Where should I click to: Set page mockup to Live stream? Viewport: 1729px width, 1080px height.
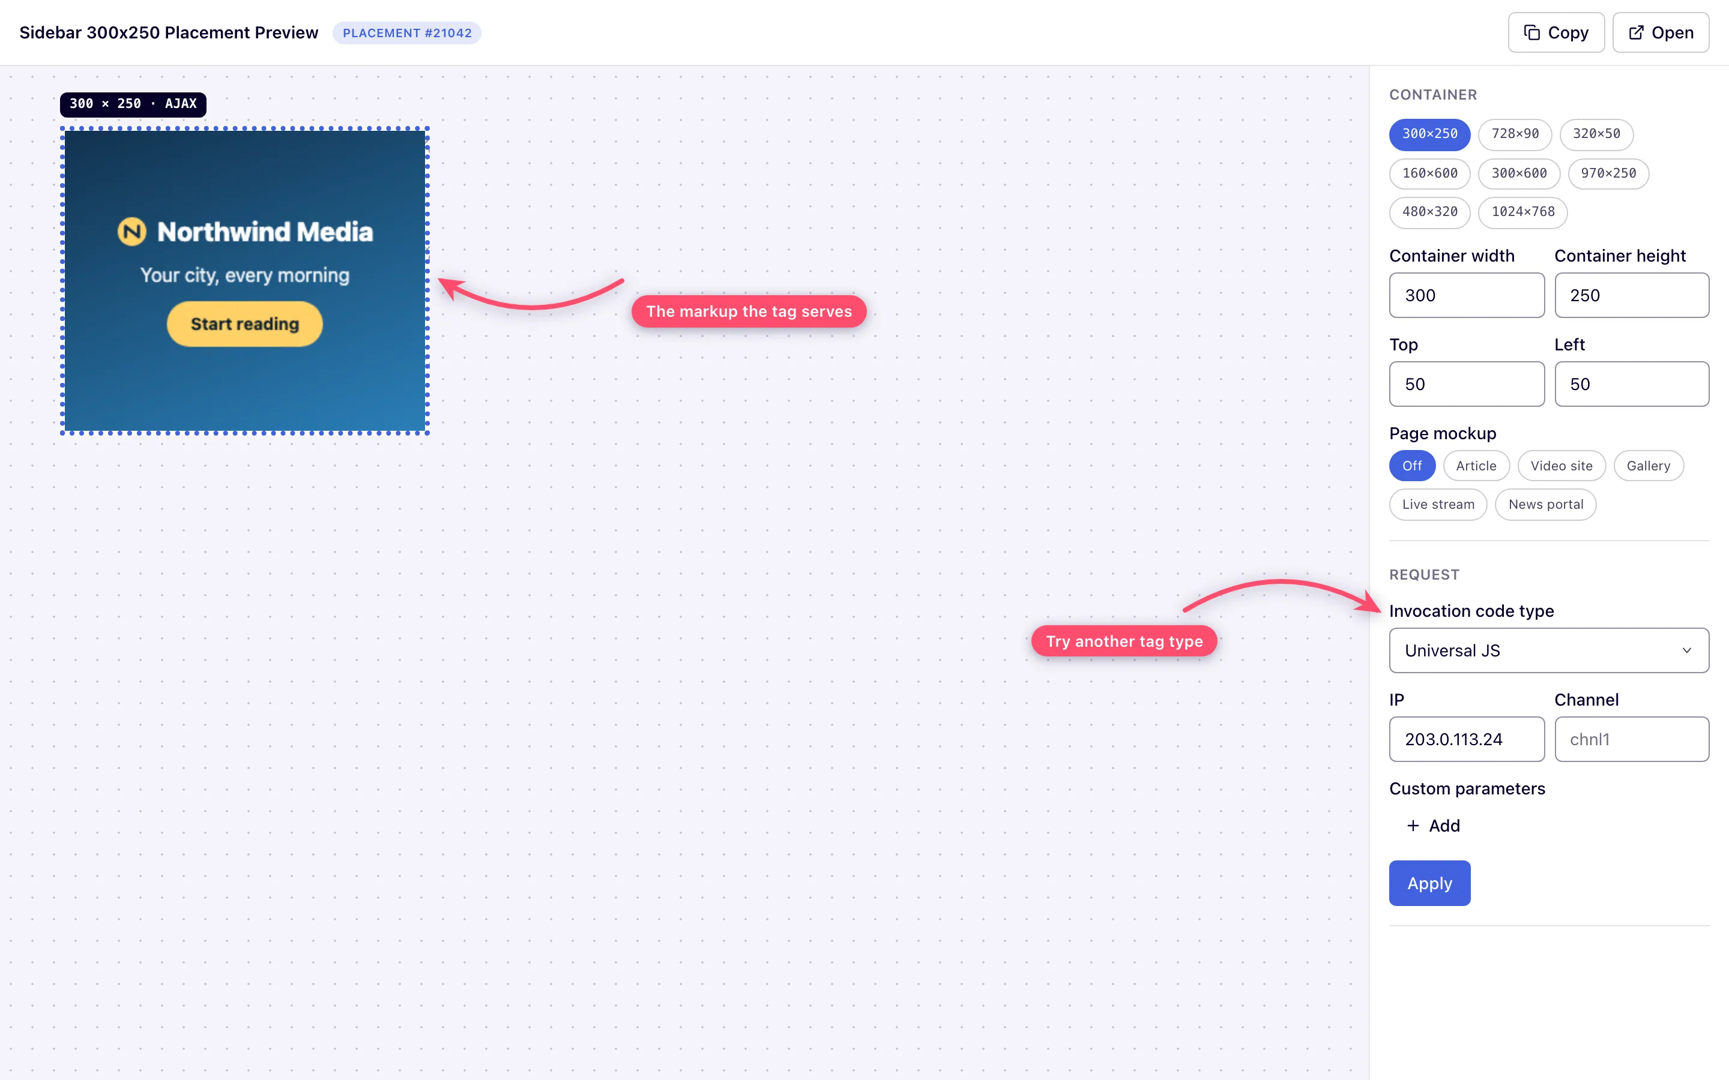pos(1438,504)
